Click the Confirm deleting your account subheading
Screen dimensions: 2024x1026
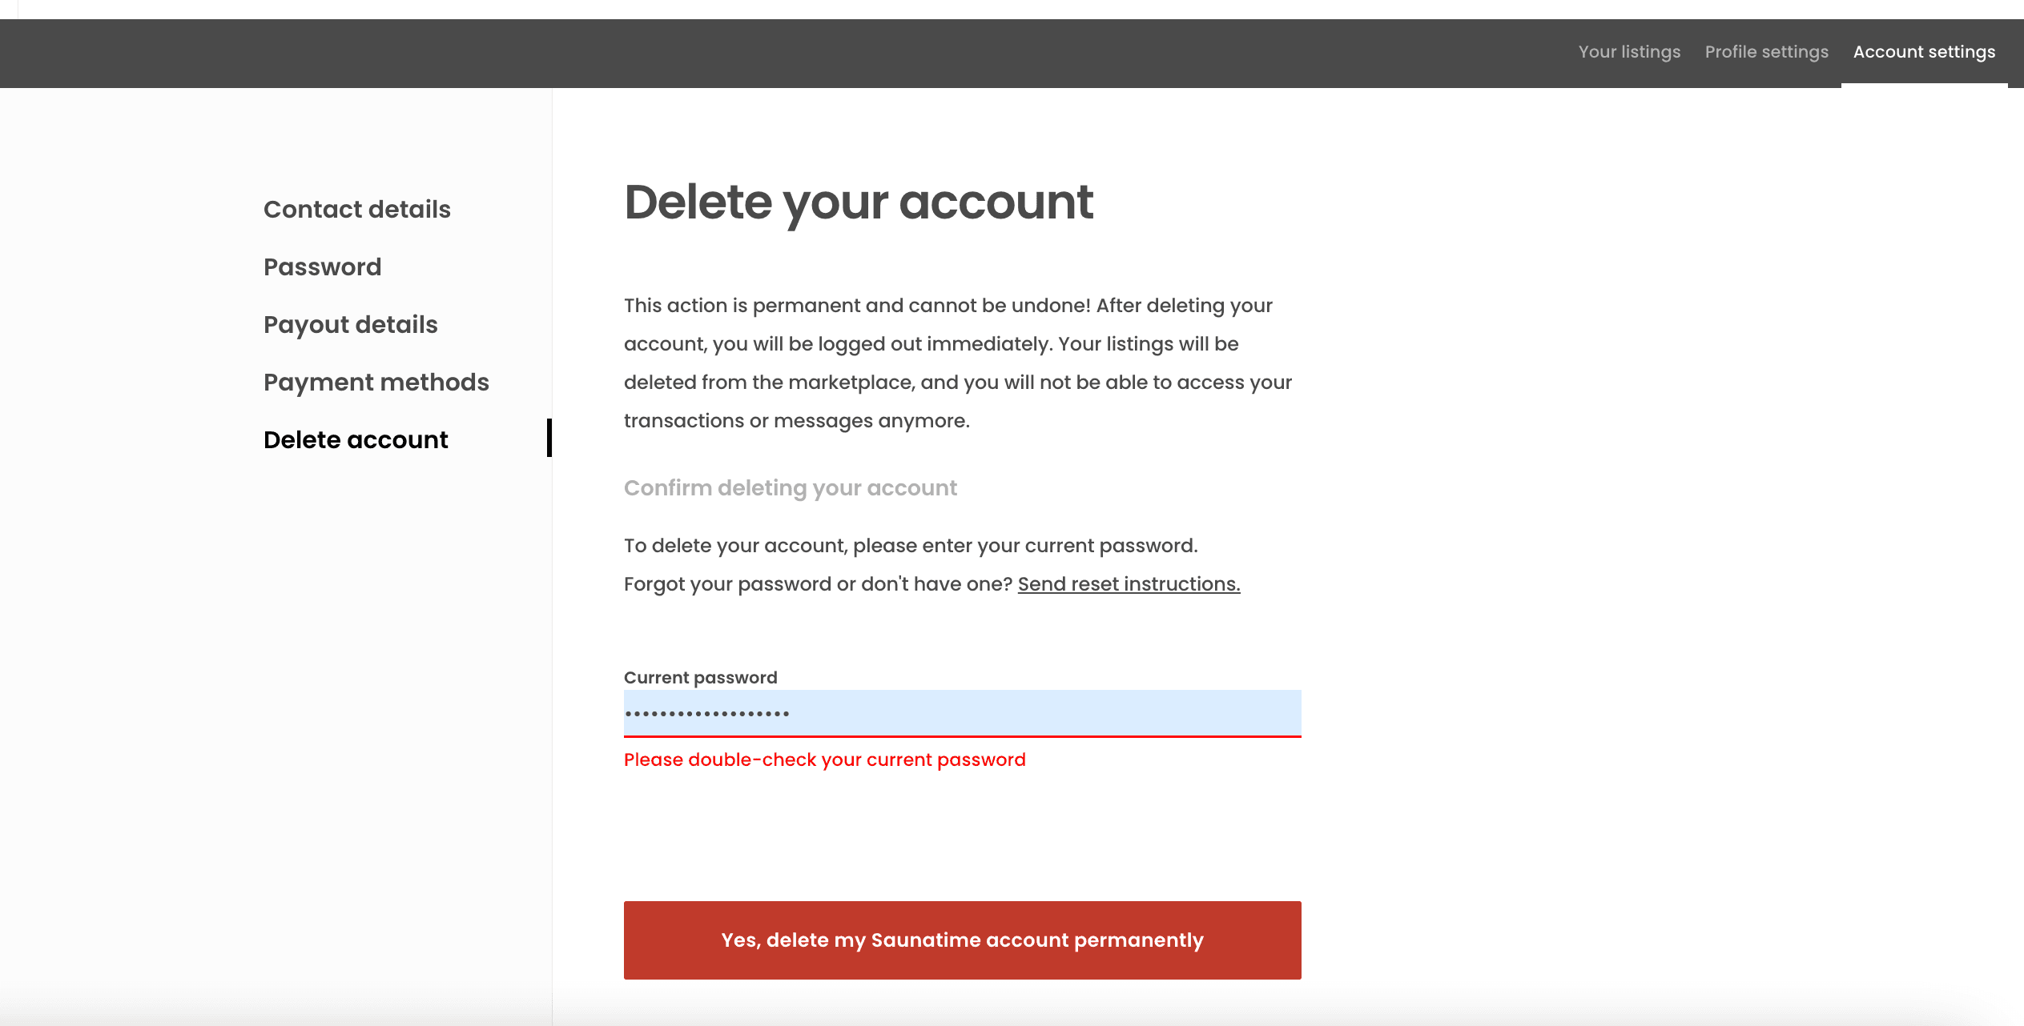[x=790, y=487]
